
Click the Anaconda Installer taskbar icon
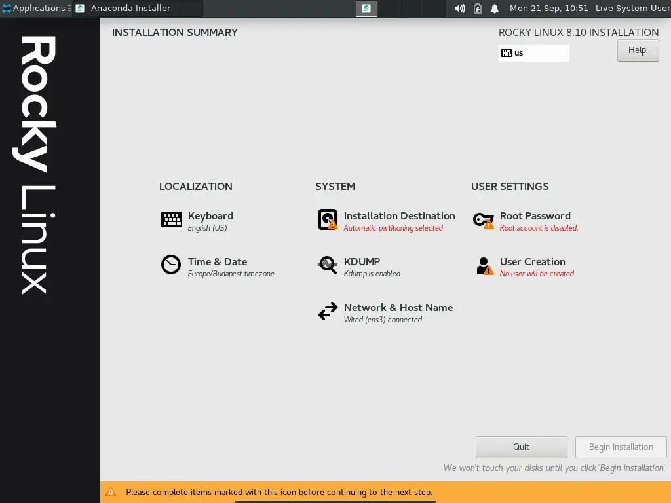point(80,8)
